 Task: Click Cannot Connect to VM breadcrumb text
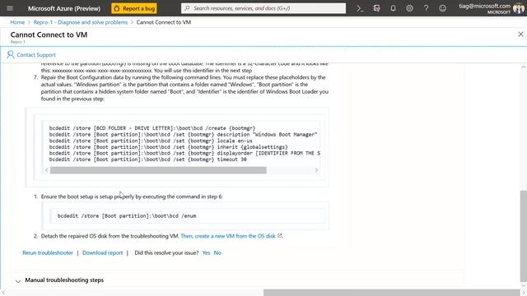click(164, 22)
